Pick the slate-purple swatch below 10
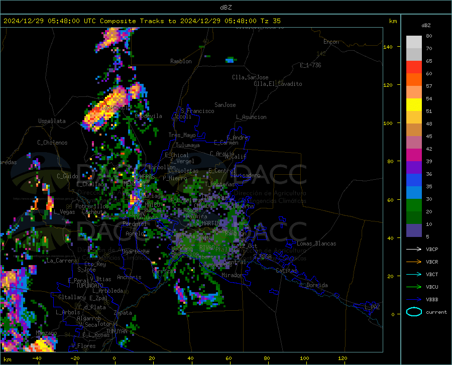This screenshot has width=452, height=365. (414, 230)
